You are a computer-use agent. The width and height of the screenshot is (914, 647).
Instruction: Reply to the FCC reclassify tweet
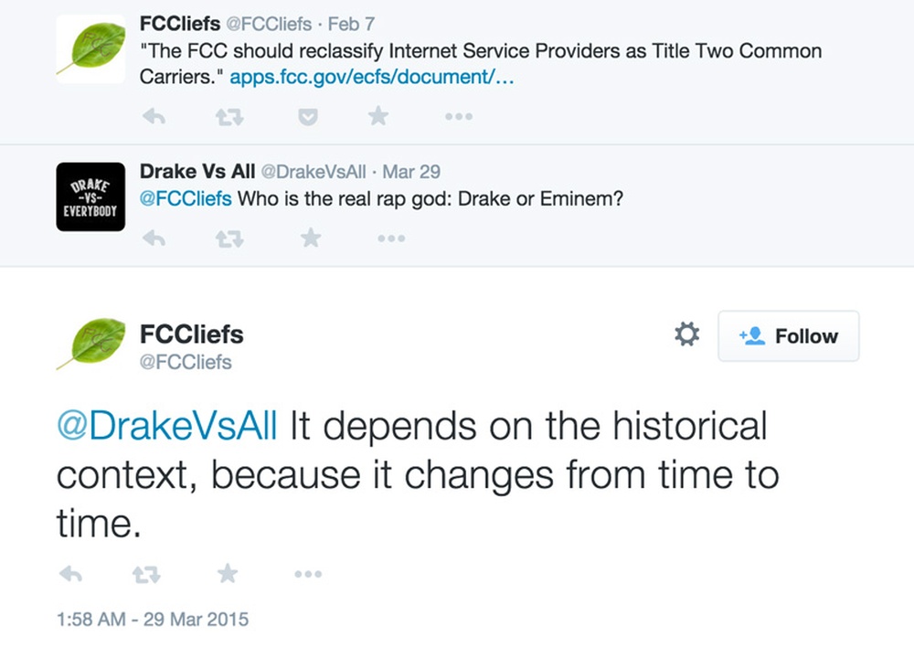(154, 117)
